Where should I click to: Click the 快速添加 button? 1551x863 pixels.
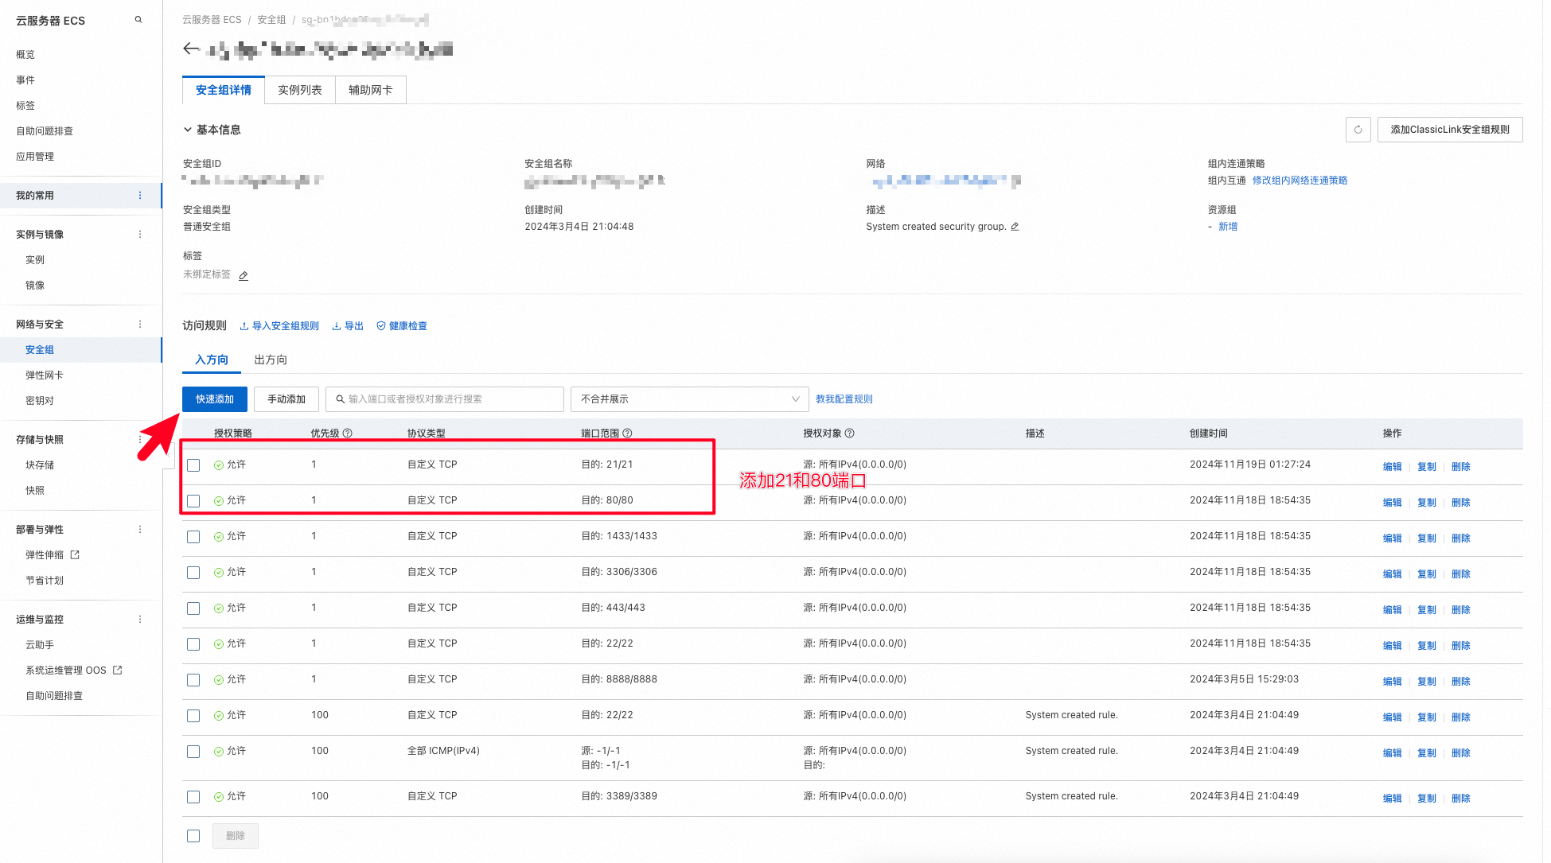coord(215,399)
